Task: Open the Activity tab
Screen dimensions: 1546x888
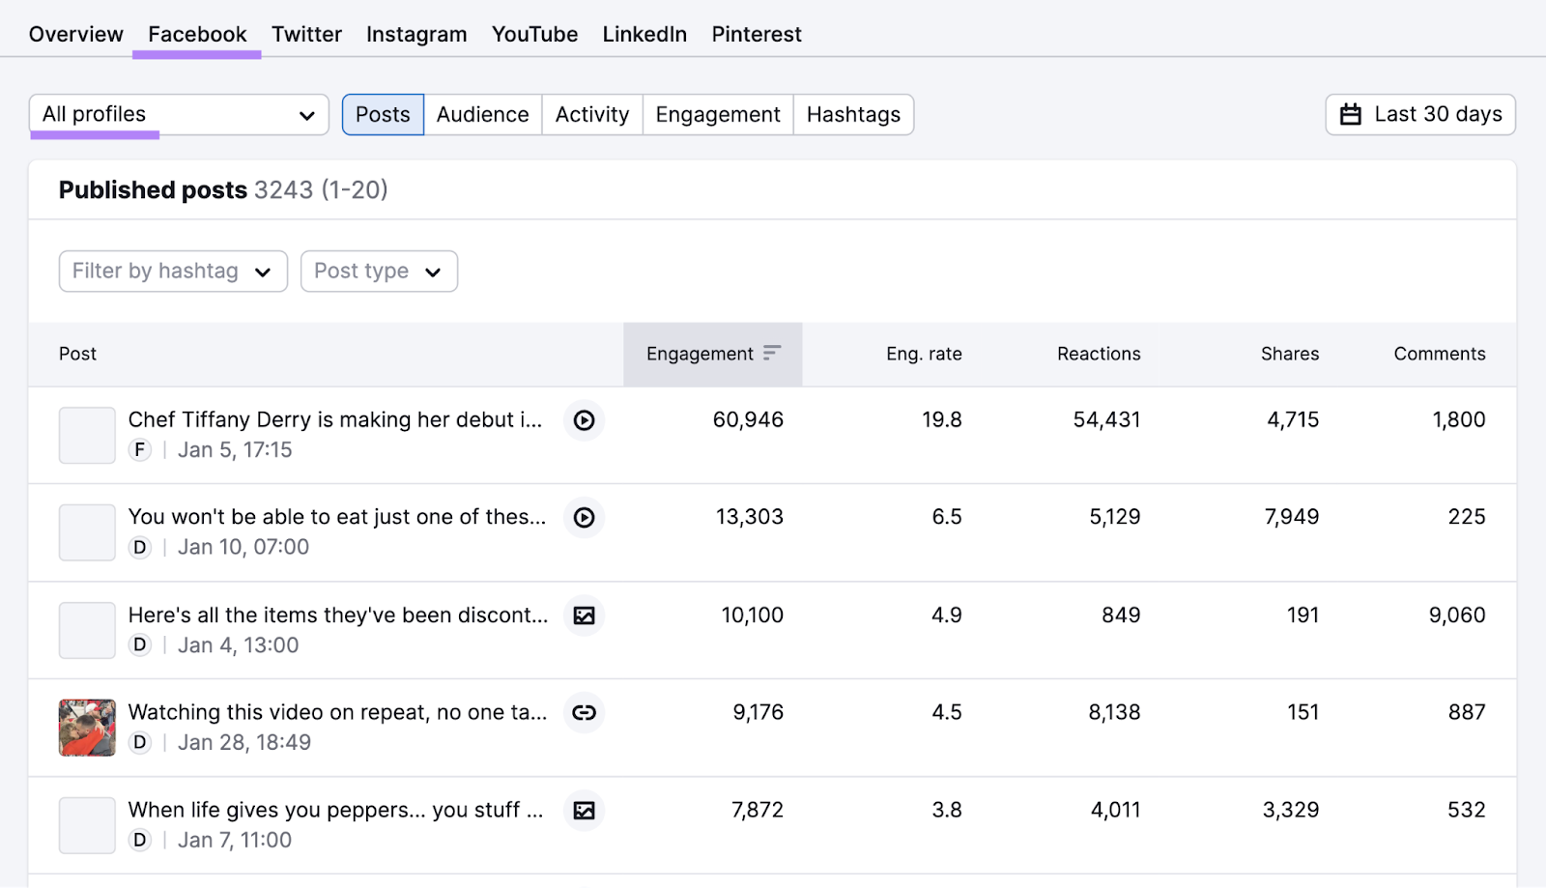Action: point(591,114)
